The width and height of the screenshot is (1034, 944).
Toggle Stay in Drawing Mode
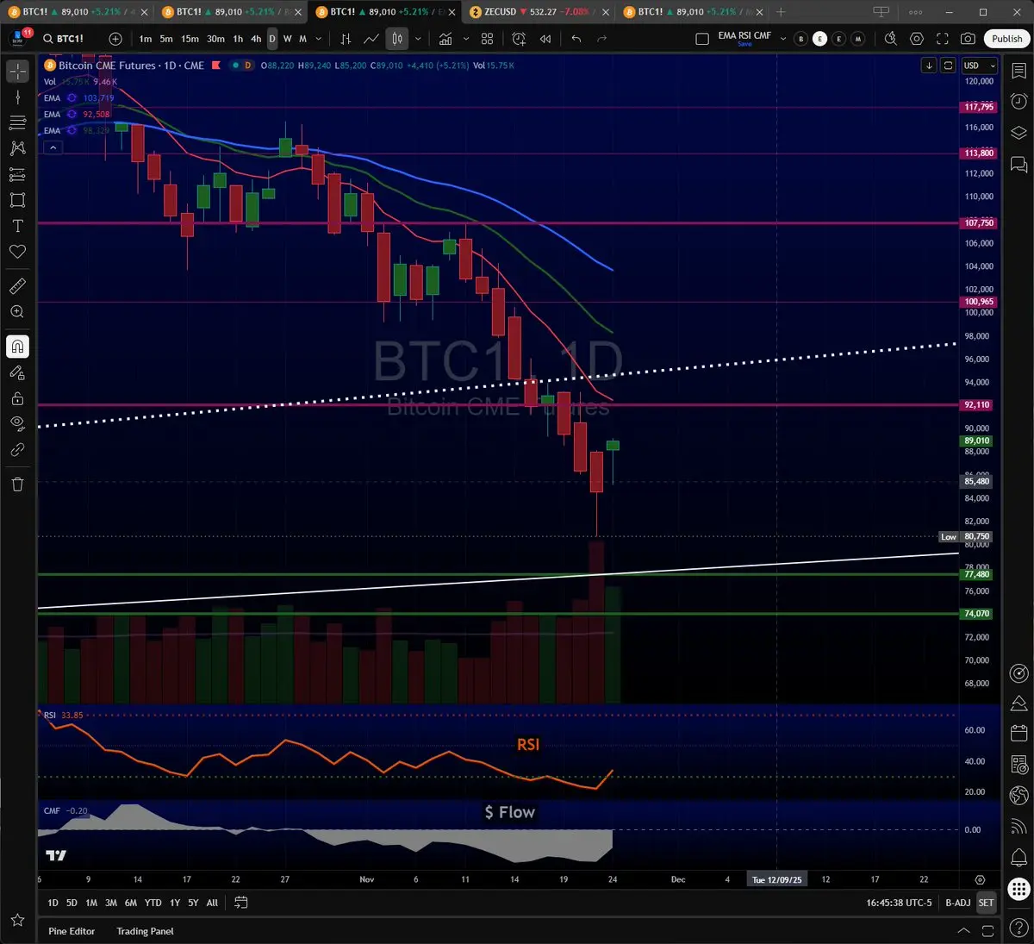pyautogui.click(x=17, y=372)
